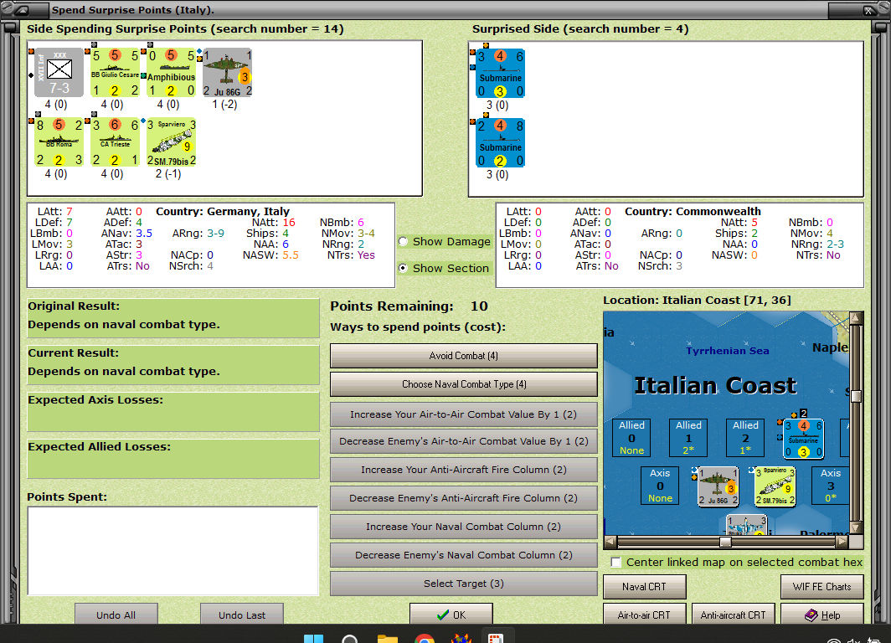
Task: Click the partially visible Stuka counter on map
Action: pos(747,525)
